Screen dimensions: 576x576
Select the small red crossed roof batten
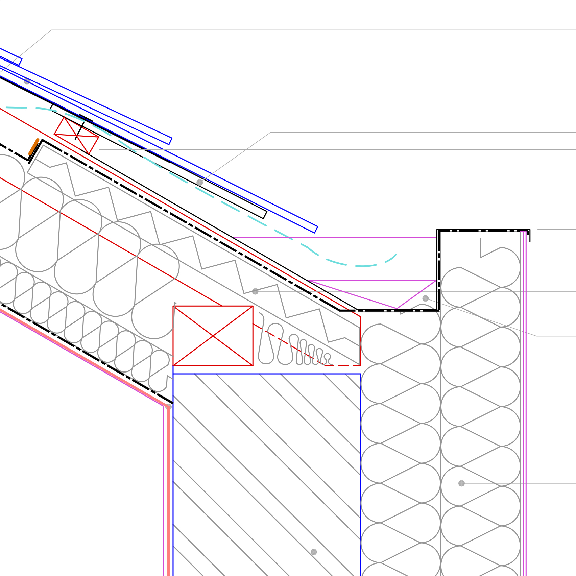[x=76, y=136]
